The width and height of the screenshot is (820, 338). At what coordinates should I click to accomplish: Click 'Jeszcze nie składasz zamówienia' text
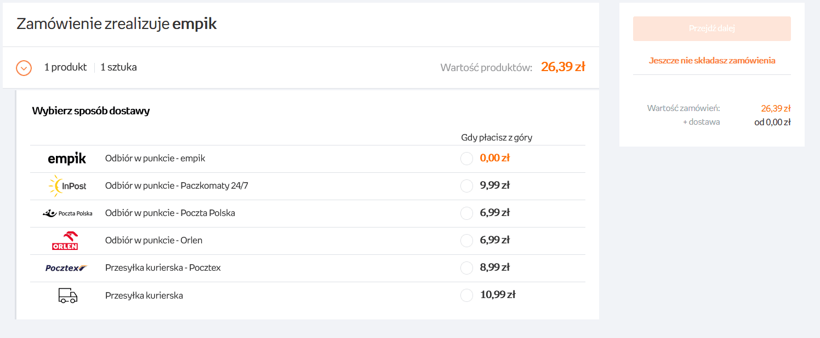click(x=712, y=61)
